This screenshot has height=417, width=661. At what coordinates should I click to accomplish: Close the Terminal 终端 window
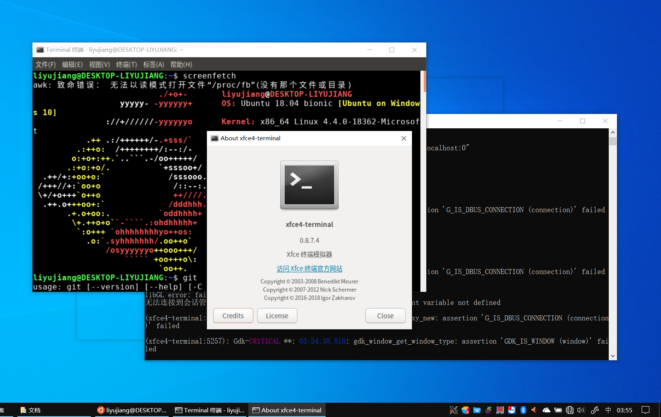(x=415, y=50)
